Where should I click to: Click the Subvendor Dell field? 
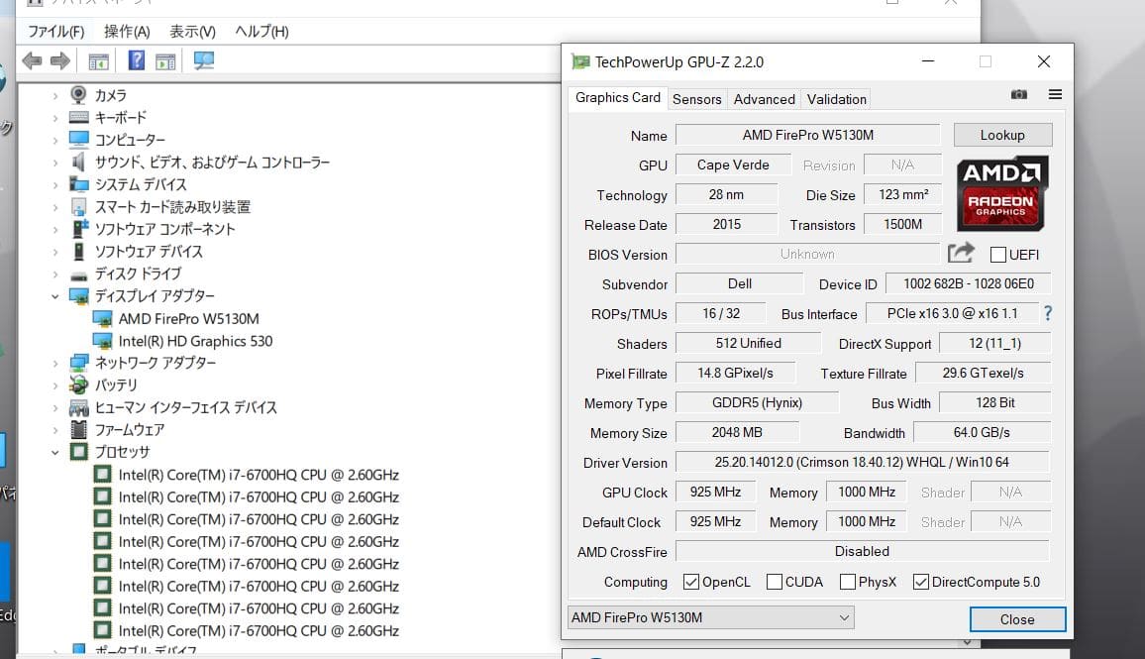[x=739, y=284]
